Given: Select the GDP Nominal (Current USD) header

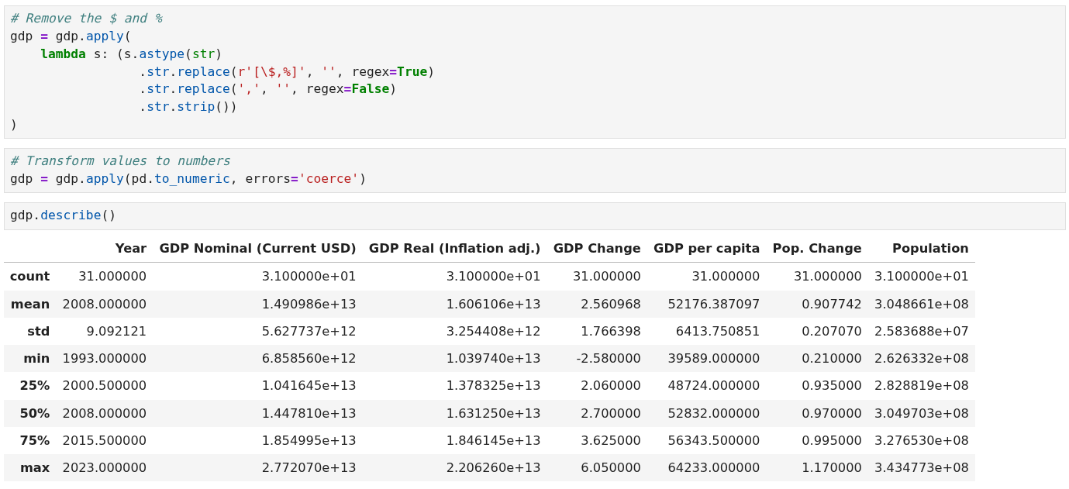Looking at the screenshot, I should [257, 248].
